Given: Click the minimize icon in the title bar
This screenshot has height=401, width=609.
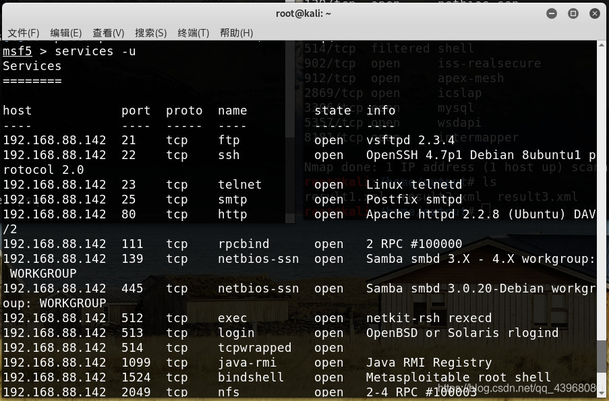Looking at the screenshot, I should (551, 13).
